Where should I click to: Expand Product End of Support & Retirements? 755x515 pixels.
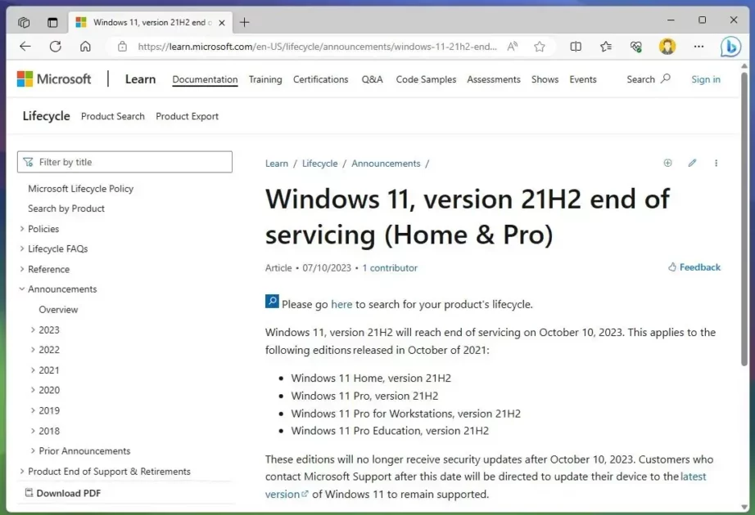click(x=21, y=471)
